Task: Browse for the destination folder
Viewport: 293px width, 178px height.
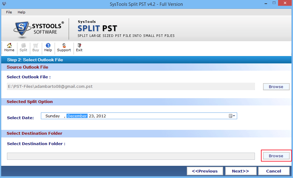Action: click(x=276, y=156)
